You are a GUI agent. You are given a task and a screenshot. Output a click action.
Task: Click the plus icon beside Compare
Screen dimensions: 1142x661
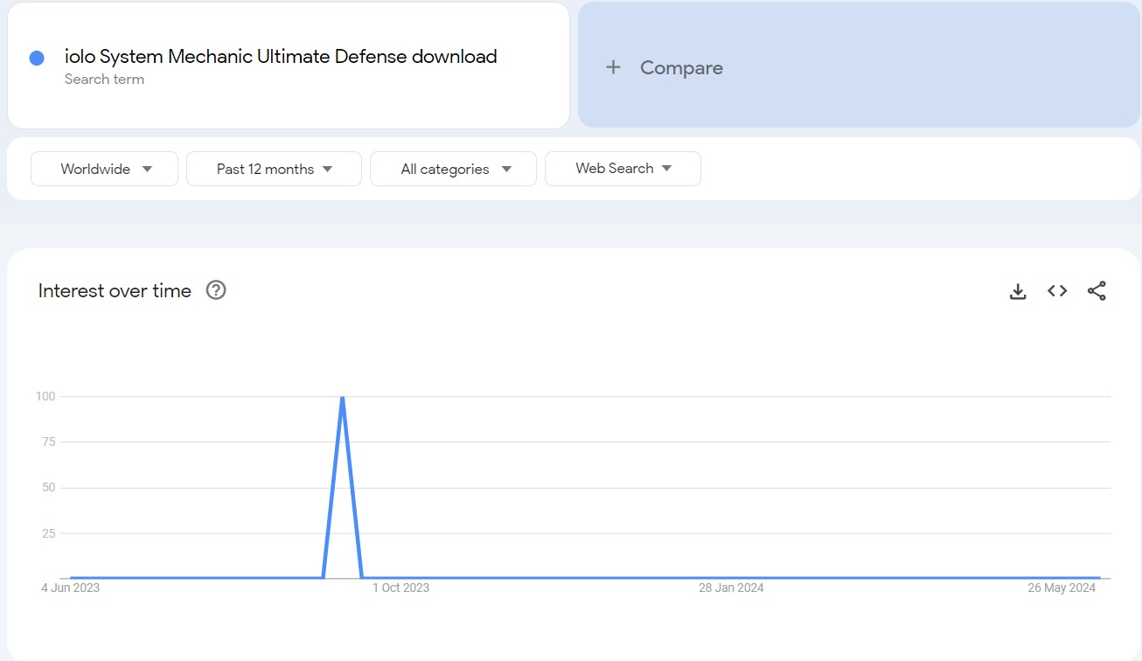614,67
